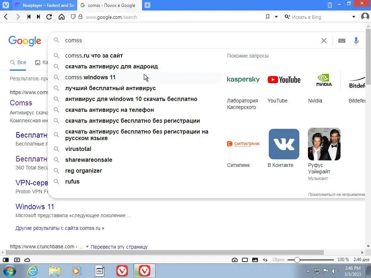
Task: Open the Vivaldi menu icon
Action: coord(6,5)
